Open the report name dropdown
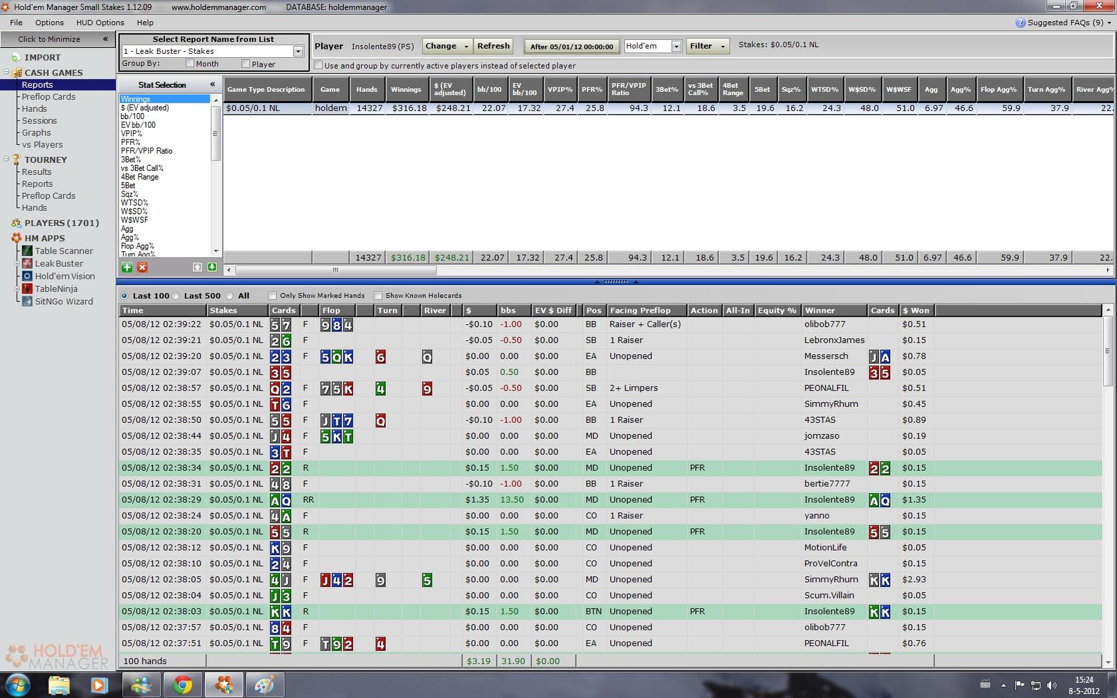 [298, 51]
